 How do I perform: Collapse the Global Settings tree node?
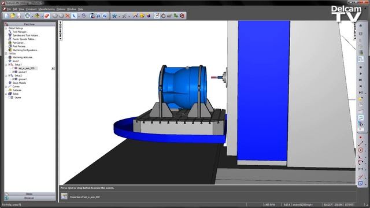pos(6,28)
